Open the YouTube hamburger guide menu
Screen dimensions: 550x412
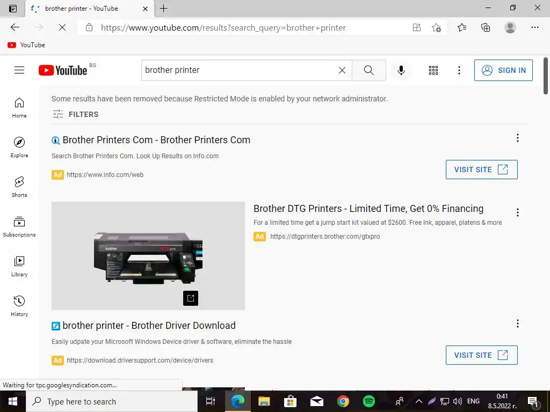(x=19, y=70)
